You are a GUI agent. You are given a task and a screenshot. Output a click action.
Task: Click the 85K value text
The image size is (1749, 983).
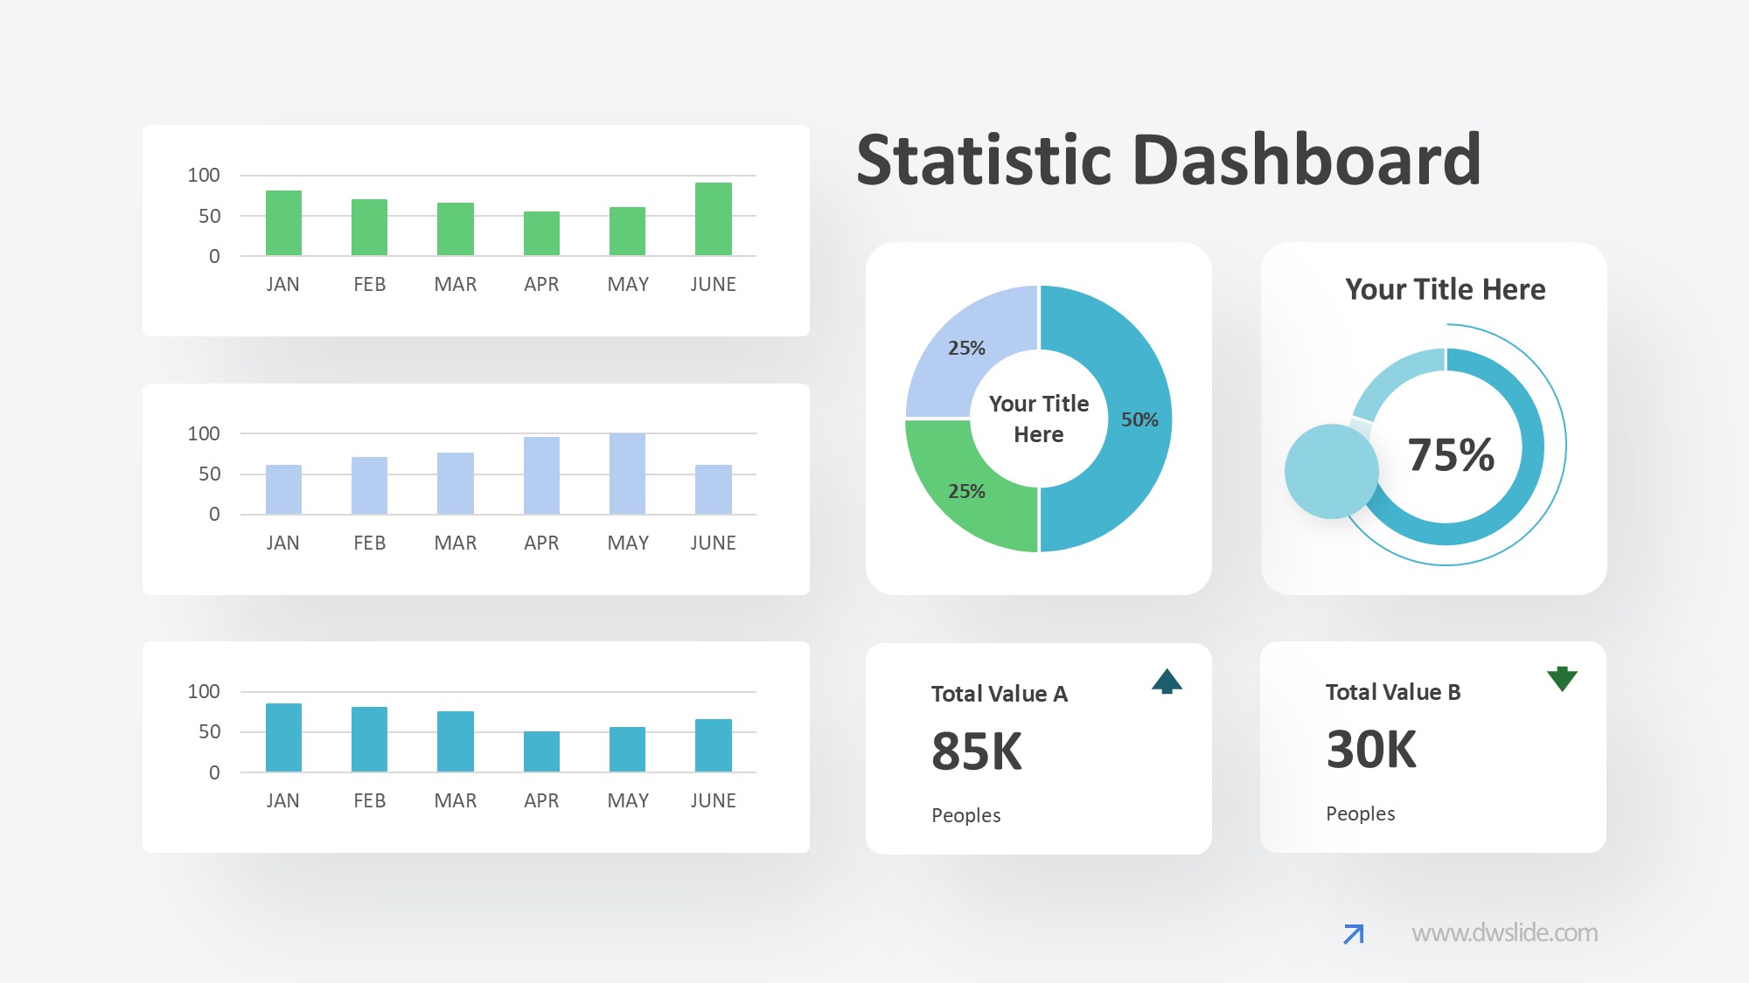coord(976,751)
